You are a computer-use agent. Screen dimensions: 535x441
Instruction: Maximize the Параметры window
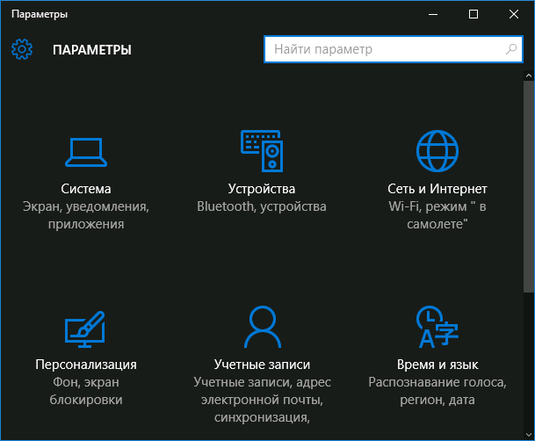tap(474, 14)
